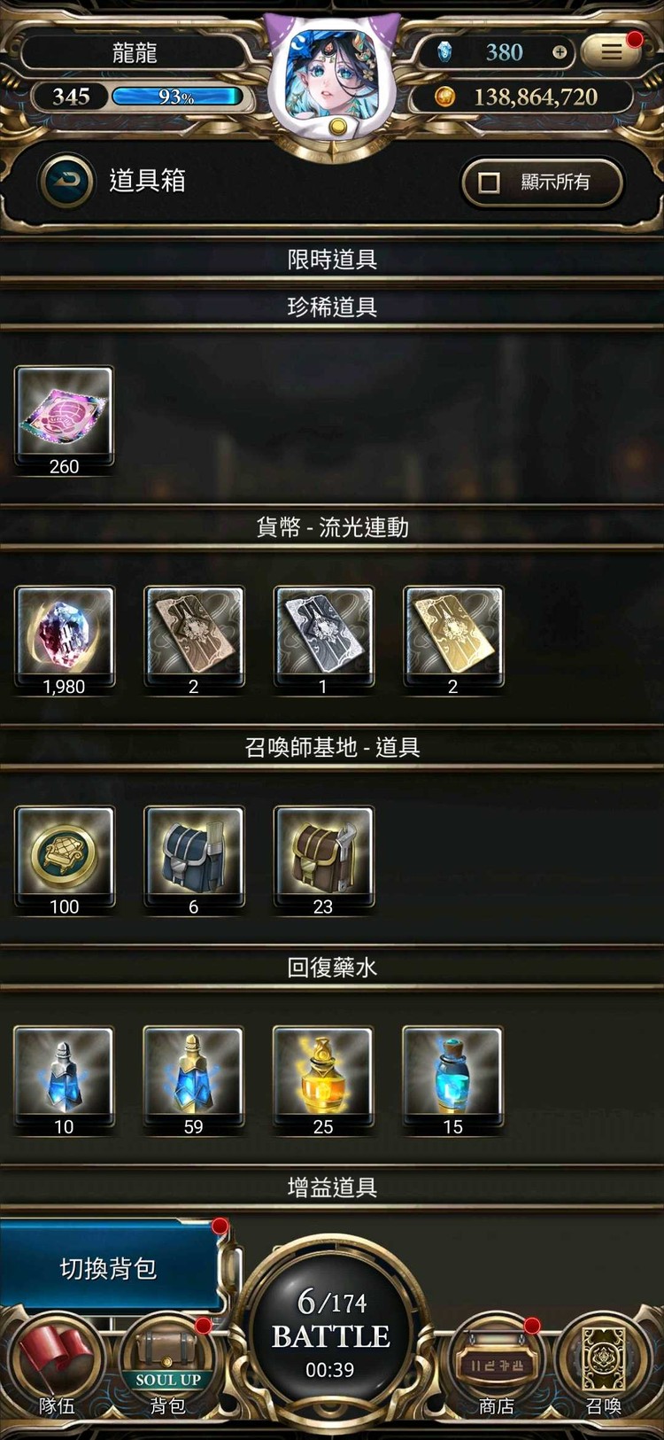664x1440 pixels.
Task: Open the hamburger menu at the top right
Action: pos(611,51)
